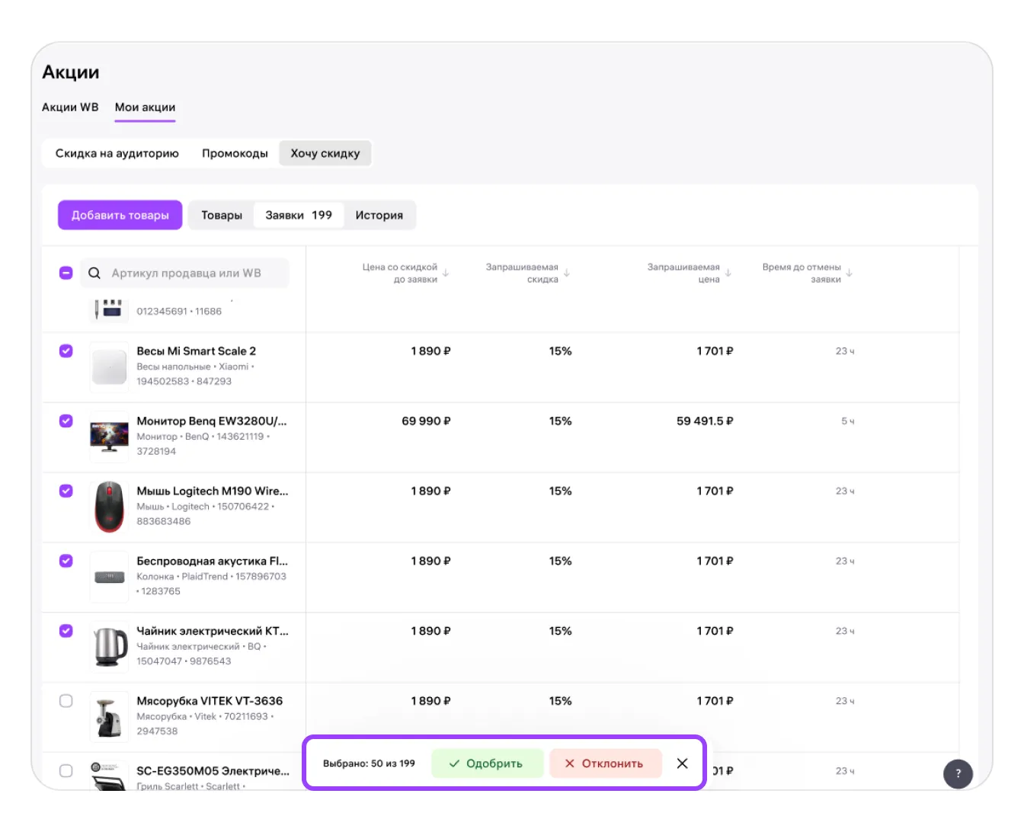Open the История tab

click(379, 216)
